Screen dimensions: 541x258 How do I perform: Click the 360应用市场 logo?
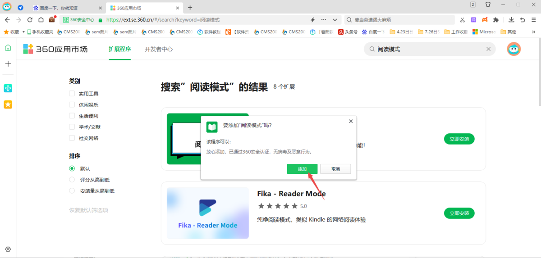pos(55,49)
